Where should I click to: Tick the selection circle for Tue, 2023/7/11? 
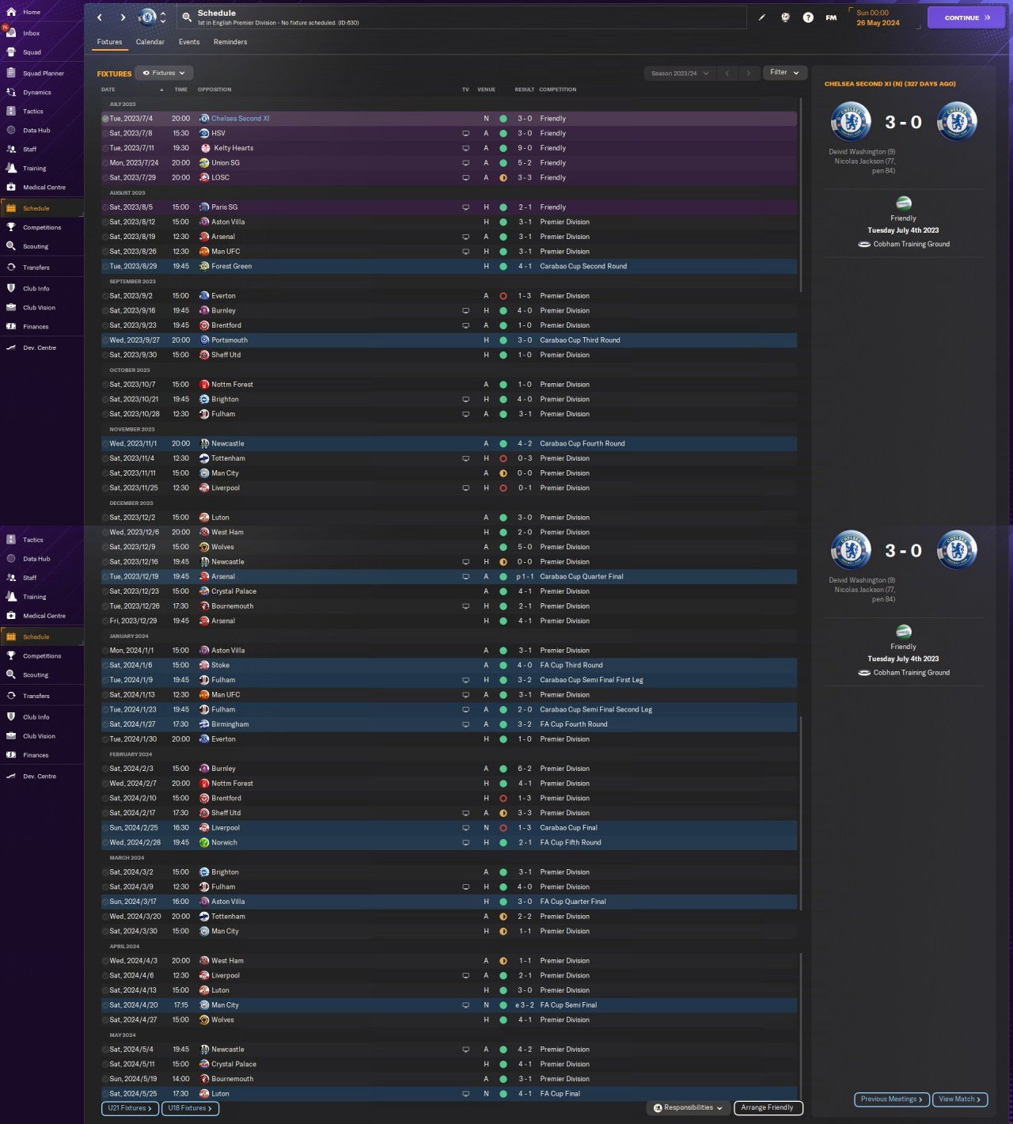click(105, 148)
